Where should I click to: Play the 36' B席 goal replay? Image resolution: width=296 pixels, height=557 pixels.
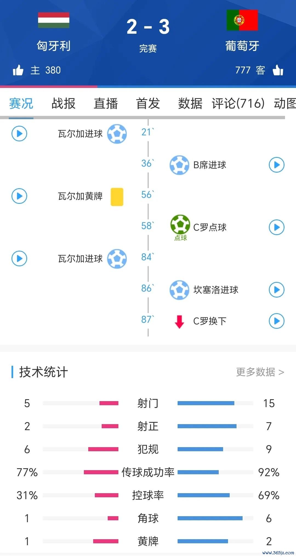coord(277,165)
